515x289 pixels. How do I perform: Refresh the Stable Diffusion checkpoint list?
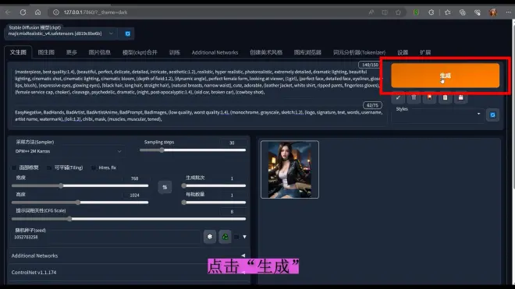coord(128,33)
